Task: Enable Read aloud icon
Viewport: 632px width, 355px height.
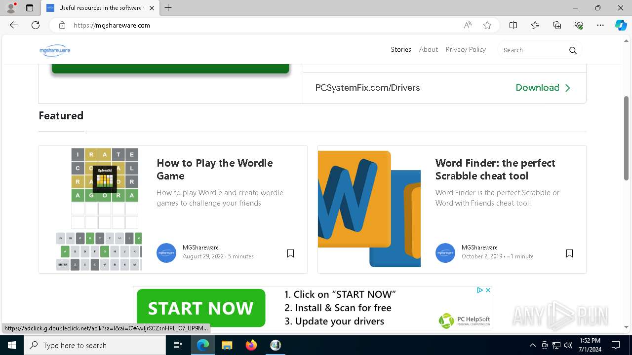Action: 468,25
